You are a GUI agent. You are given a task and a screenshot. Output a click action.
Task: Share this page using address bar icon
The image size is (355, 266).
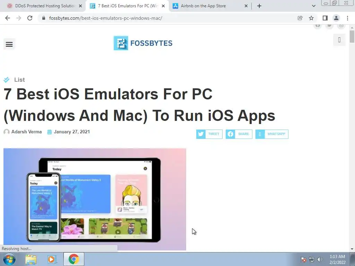point(300,18)
